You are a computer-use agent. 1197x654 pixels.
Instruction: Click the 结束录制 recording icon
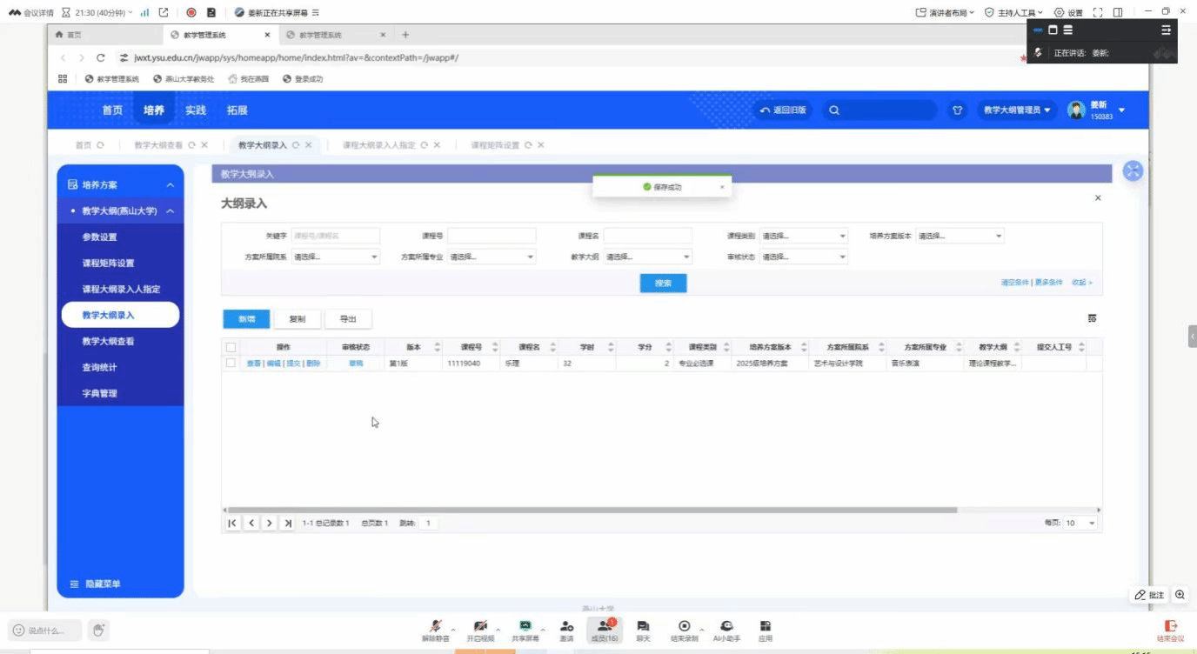pyautogui.click(x=684, y=626)
